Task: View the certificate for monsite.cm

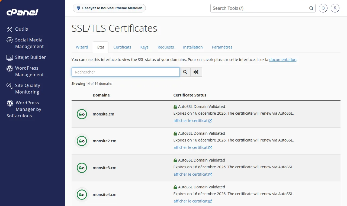Action: (193, 121)
